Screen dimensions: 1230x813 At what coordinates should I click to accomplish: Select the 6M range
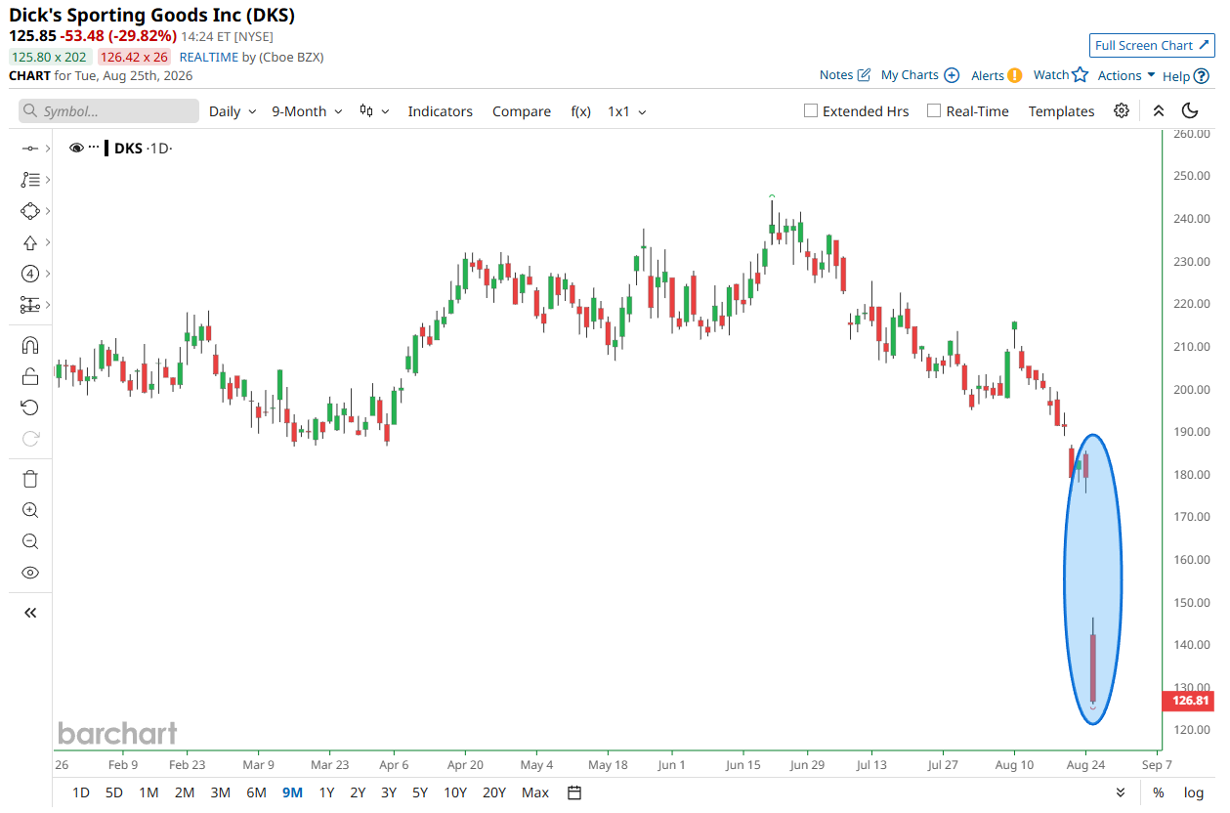click(x=256, y=792)
